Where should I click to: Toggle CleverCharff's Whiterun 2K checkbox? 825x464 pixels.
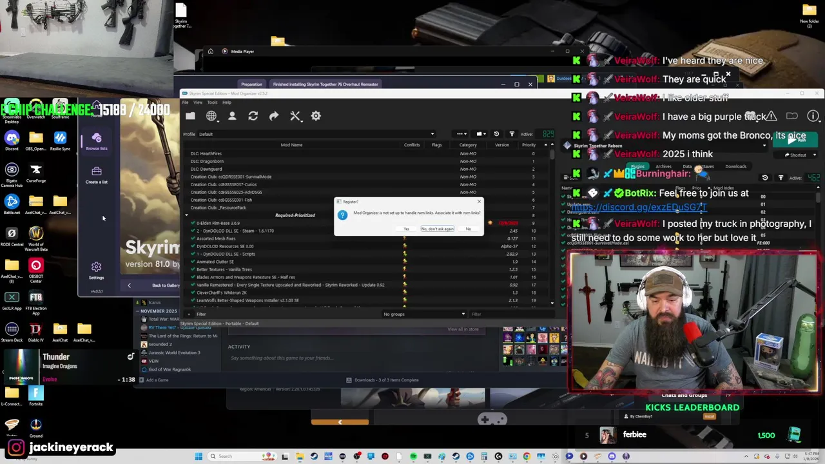(x=193, y=293)
